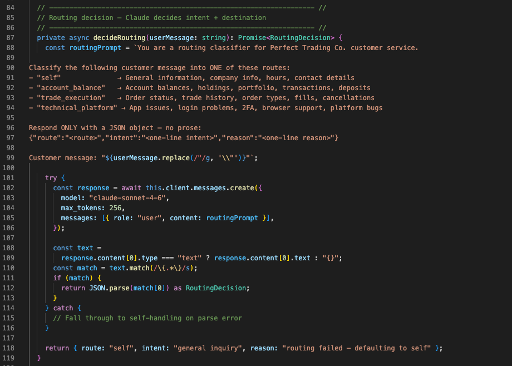This screenshot has width=512, height=366.
Task: Click line number 87 in the gutter
Action: (x=10, y=38)
